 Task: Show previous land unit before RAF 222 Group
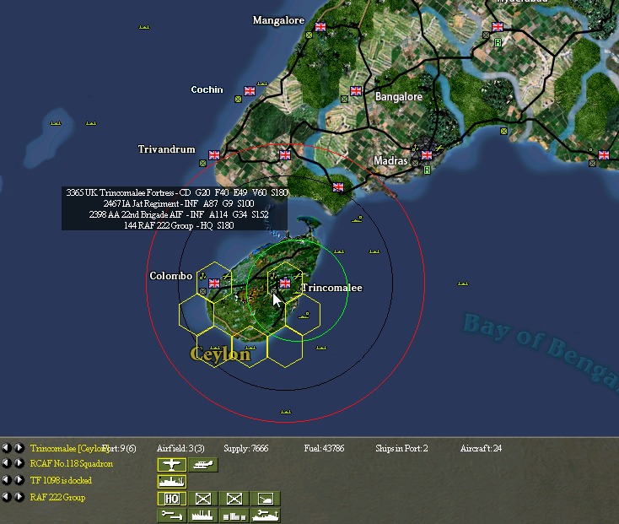coord(6,497)
